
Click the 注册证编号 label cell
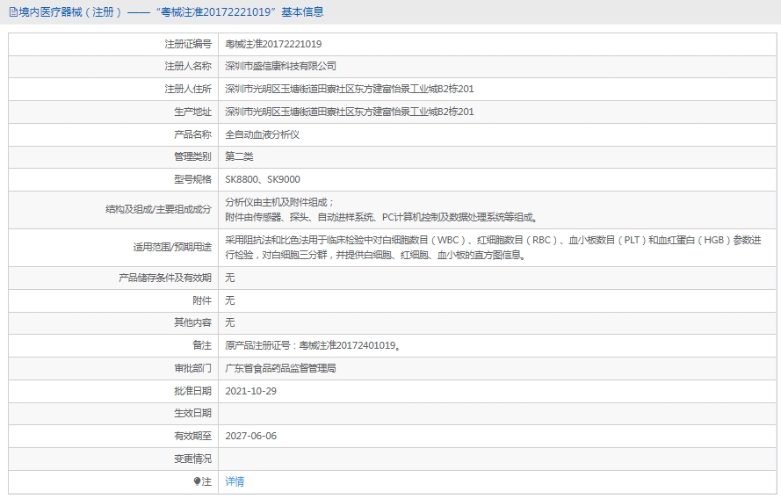188,44
